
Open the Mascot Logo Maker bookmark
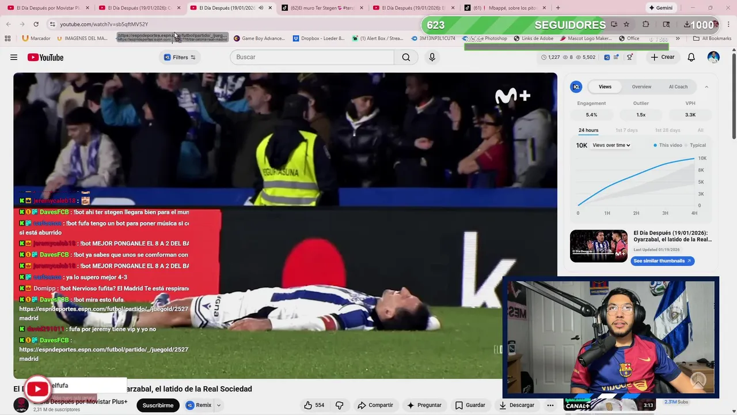tap(586, 39)
